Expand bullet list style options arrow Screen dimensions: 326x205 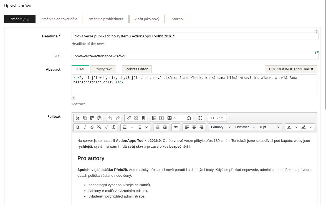click(x=146, y=127)
